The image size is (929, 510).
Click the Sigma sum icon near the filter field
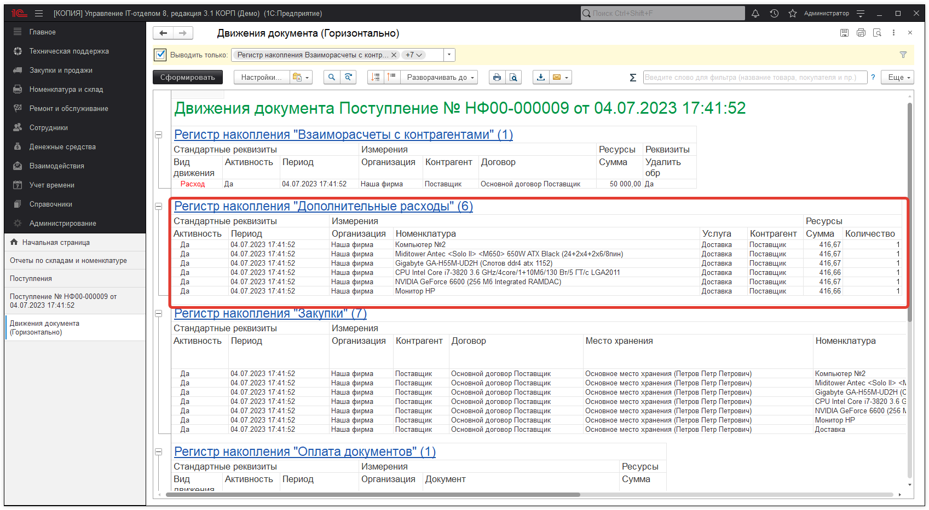point(632,78)
